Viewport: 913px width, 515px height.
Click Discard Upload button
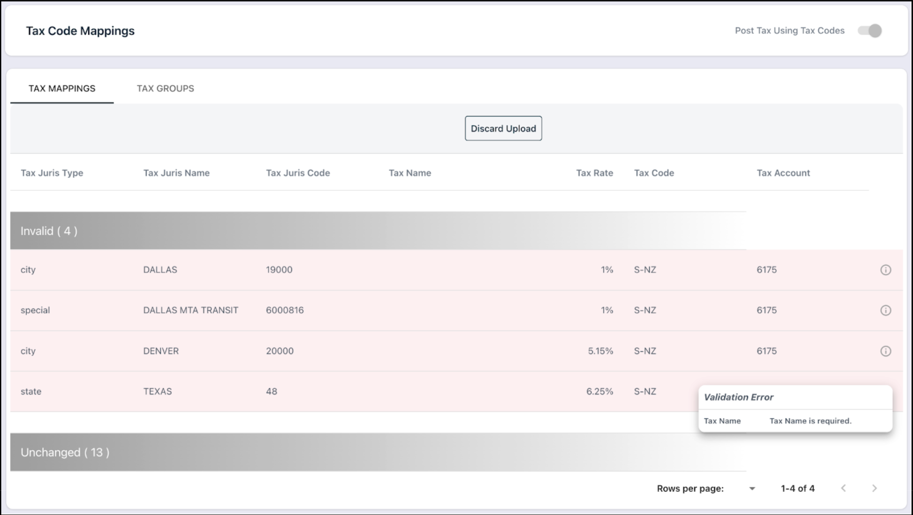[x=503, y=129]
